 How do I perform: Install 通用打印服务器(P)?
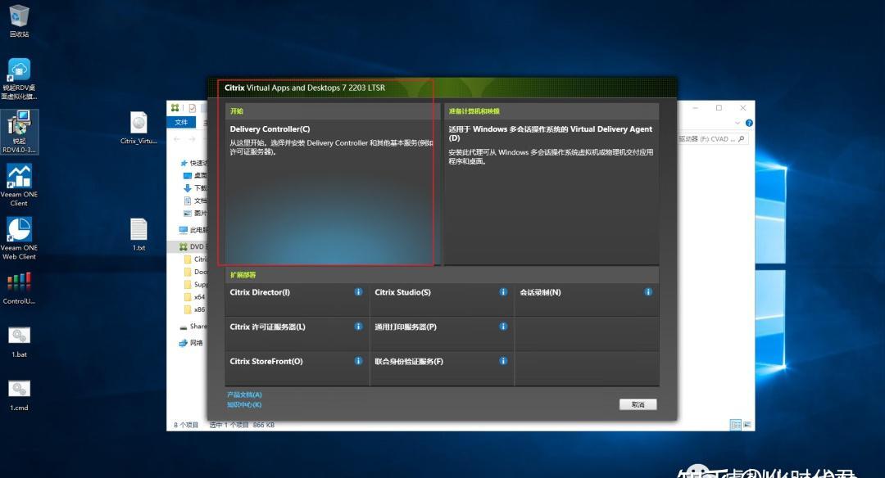442,334
